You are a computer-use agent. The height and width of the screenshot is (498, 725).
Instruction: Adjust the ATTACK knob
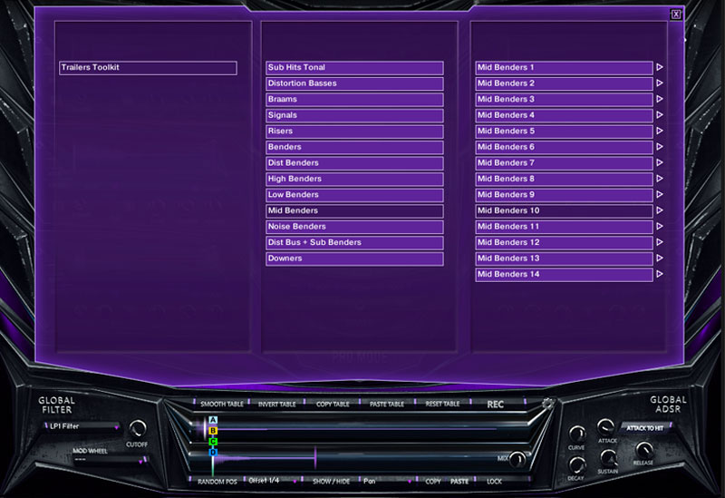[x=605, y=427]
